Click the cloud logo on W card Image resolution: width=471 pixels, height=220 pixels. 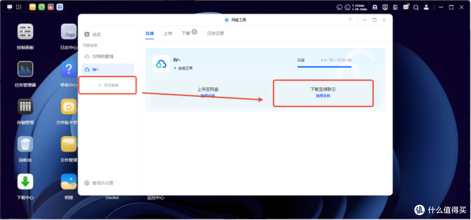pyautogui.click(x=161, y=64)
